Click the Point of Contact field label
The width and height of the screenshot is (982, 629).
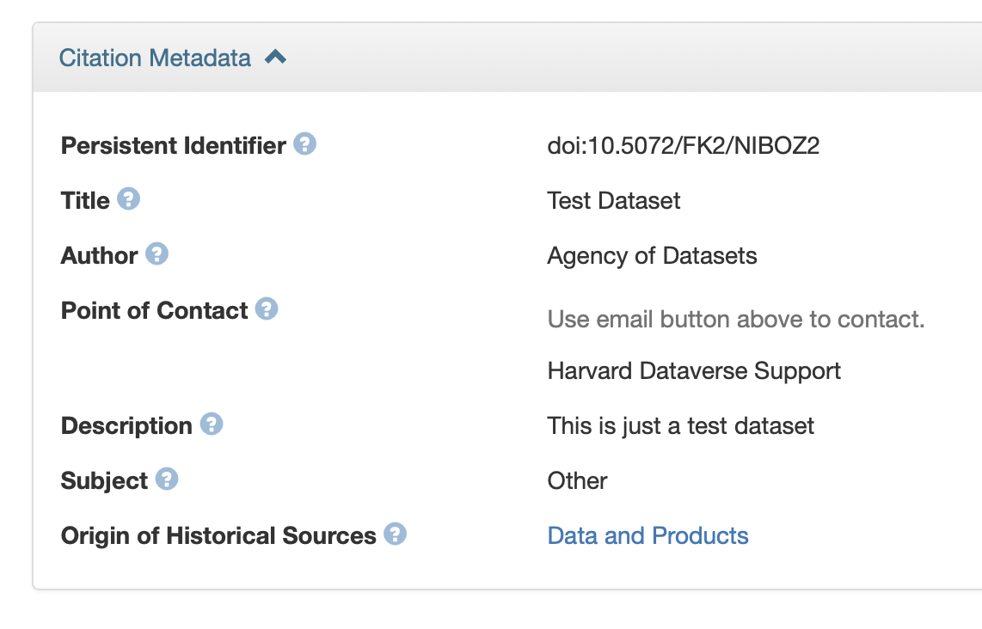(154, 310)
